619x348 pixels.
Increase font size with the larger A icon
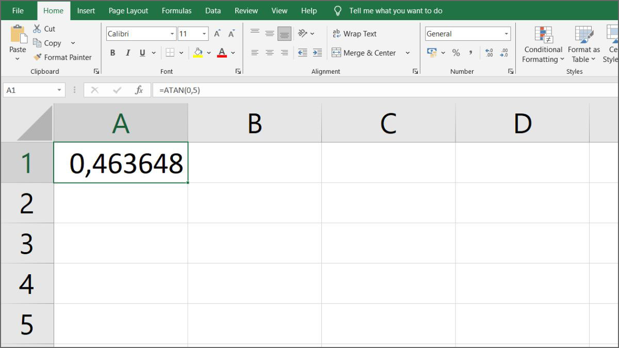217,34
